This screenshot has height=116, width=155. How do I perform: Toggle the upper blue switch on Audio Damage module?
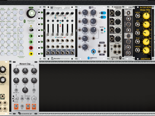coord(103,13)
